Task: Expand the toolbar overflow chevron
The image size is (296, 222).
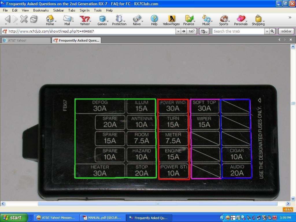Action: 290,18
